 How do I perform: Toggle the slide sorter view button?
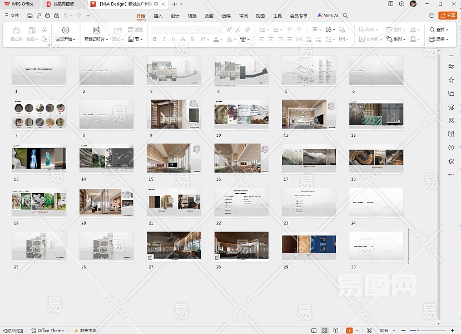(325, 331)
